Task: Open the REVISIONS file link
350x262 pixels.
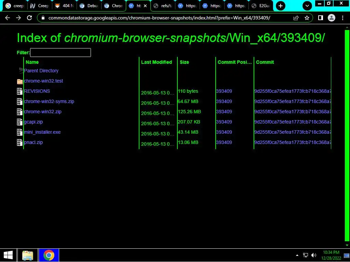Action: click(37, 91)
